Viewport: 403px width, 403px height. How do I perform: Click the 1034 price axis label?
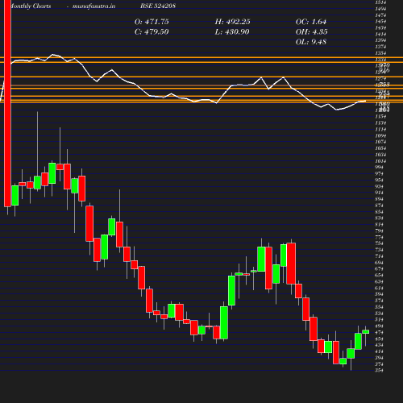tap(380, 155)
